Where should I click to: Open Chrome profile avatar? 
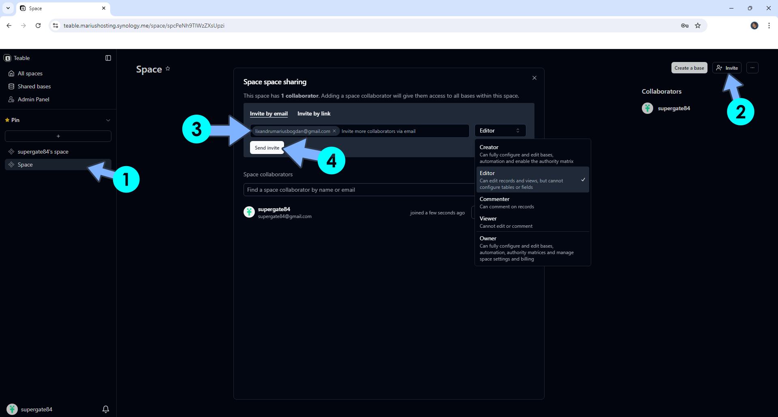(x=754, y=26)
